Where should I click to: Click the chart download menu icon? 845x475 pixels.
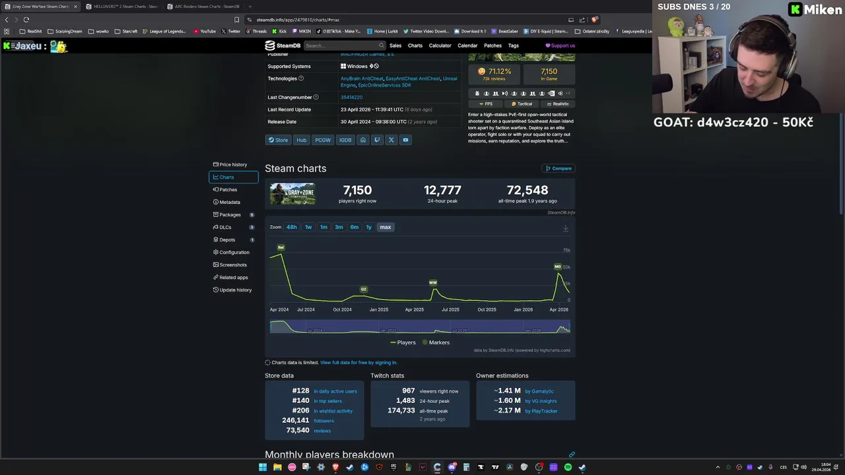(x=565, y=228)
